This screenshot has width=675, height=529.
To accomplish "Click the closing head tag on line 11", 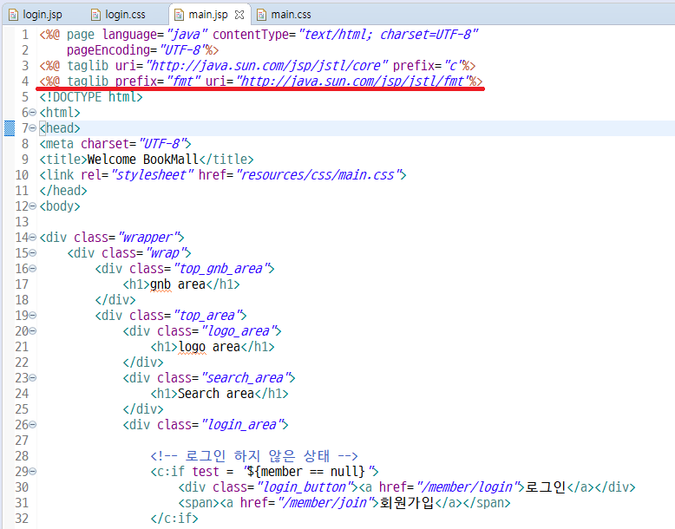I will (x=63, y=191).
